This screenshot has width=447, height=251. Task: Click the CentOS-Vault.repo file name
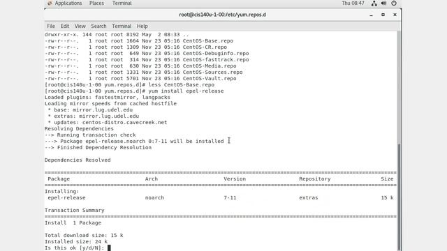(210, 78)
